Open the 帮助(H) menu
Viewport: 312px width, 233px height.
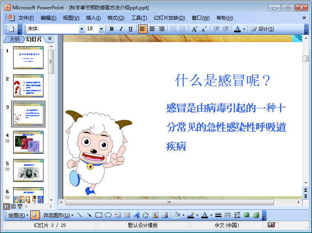(x=225, y=18)
